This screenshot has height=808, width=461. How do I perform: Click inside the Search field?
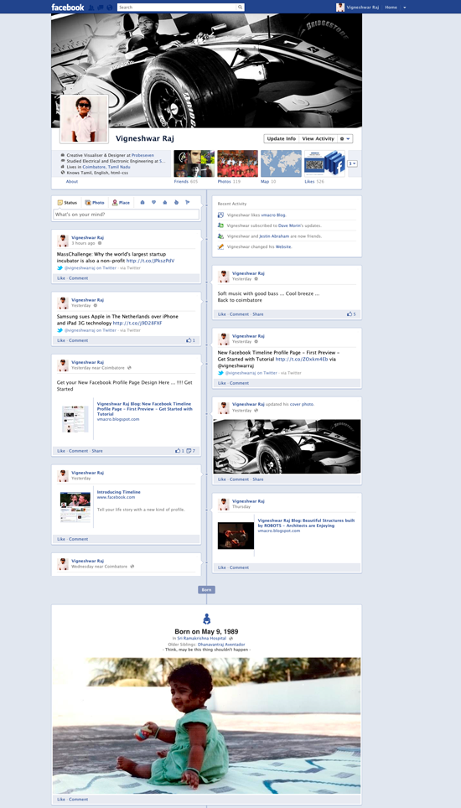coord(177,8)
